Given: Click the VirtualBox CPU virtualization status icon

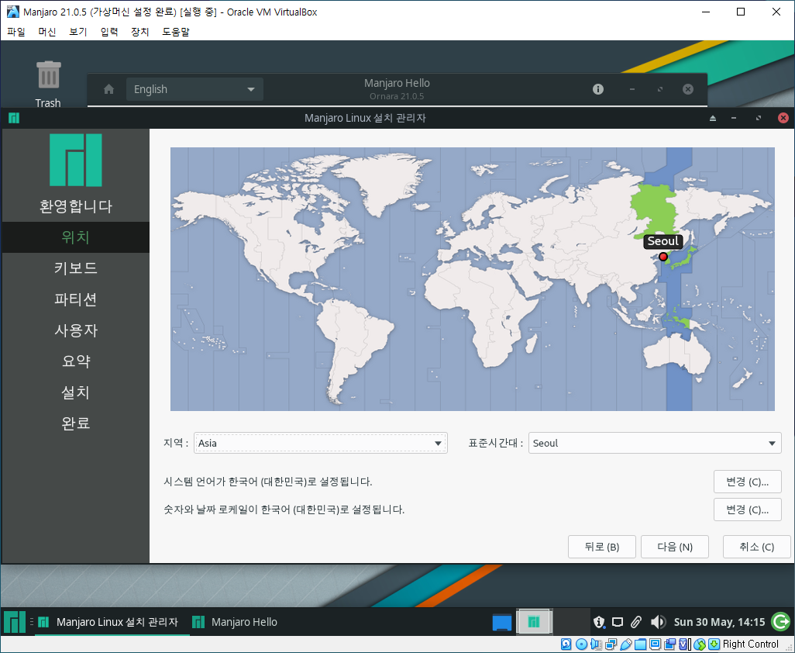Looking at the screenshot, I should [x=683, y=644].
